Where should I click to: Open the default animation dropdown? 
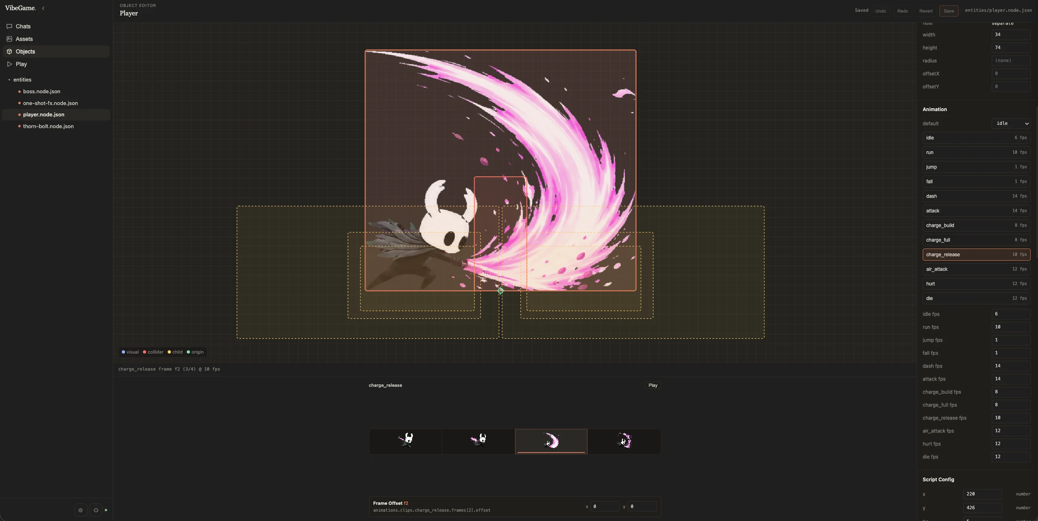pyautogui.click(x=1011, y=124)
